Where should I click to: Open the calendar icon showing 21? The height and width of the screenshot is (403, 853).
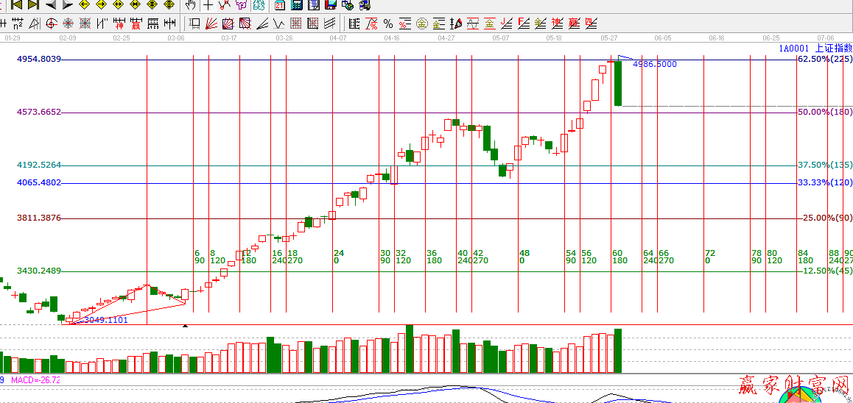(x=280, y=5)
